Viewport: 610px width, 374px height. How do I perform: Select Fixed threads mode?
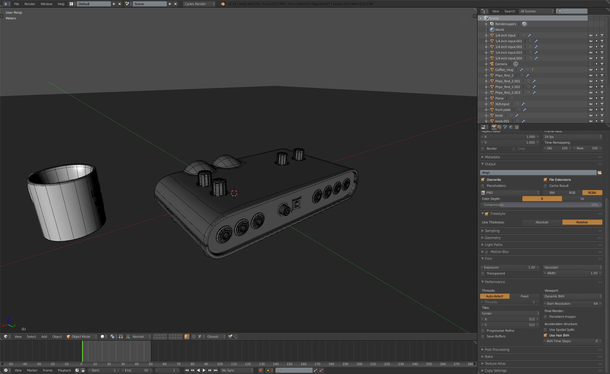pyautogui.click(x=524, y=296)
